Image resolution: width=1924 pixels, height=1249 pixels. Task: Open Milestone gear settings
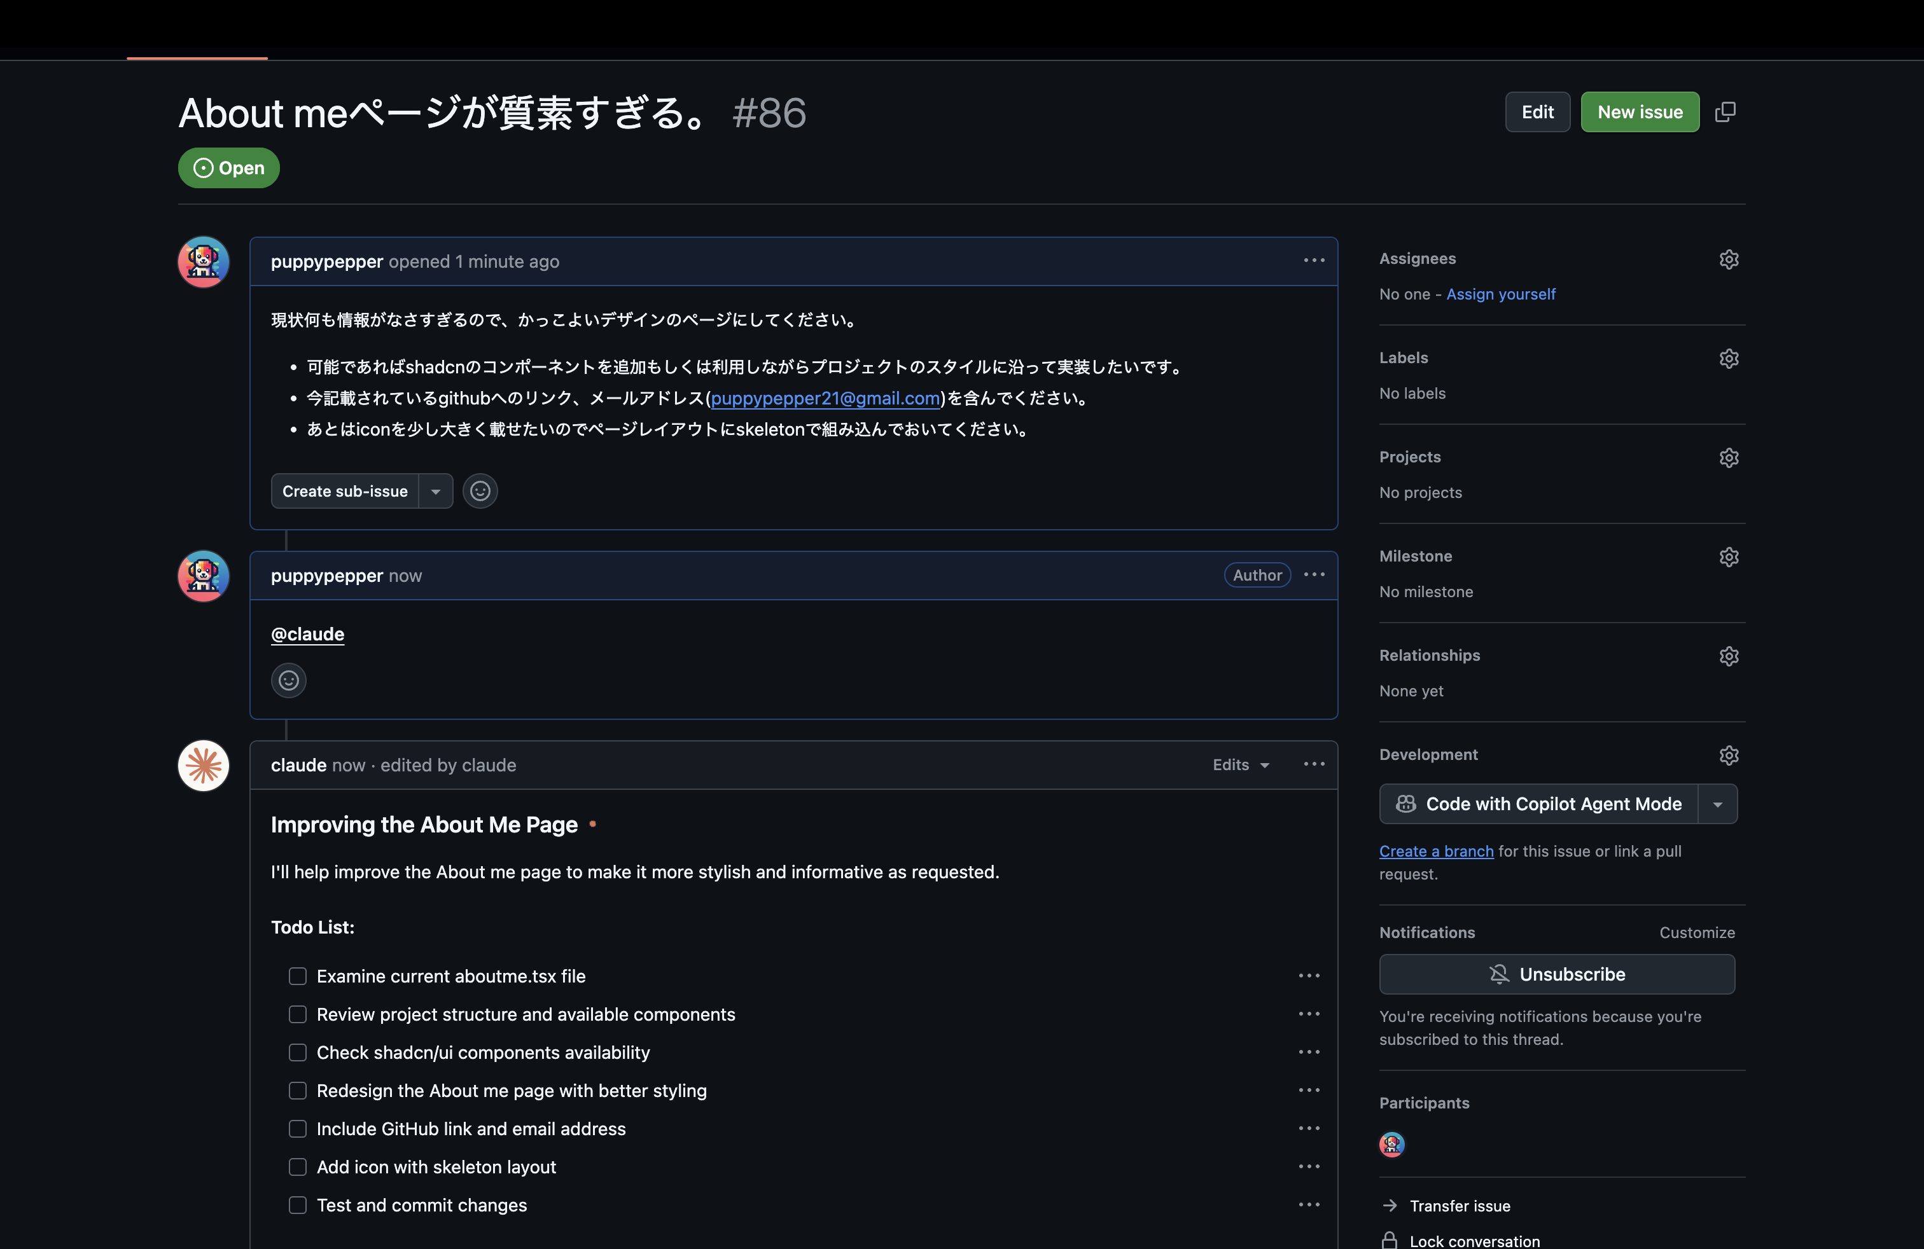(x=1729, y=556)
